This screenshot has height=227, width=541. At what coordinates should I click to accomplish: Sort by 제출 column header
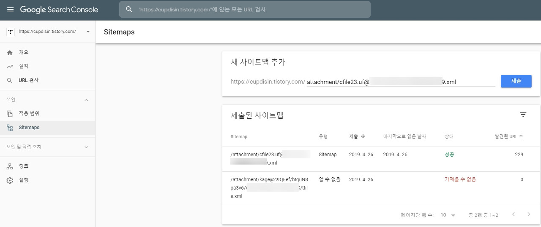point(353,136)
